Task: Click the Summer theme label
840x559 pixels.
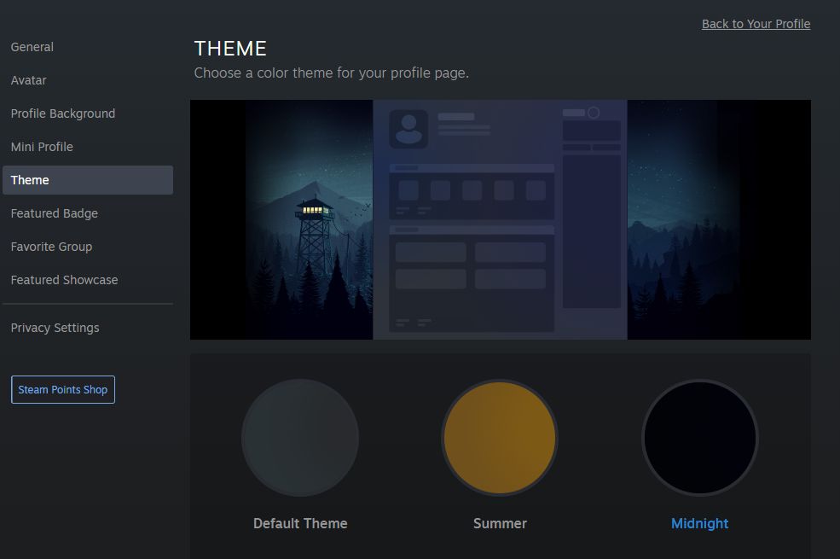Action: [500, 524]
